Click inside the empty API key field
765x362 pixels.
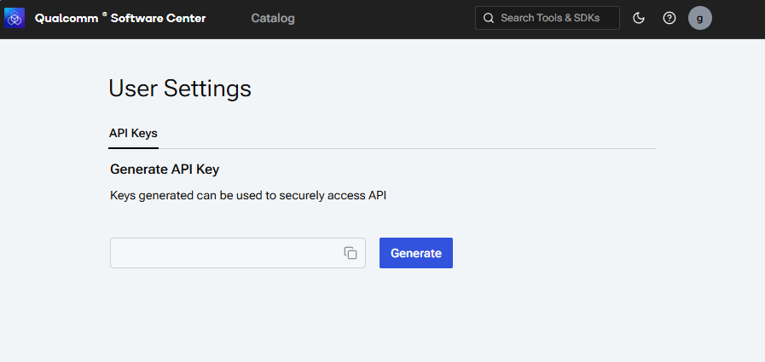click(222, 253)
